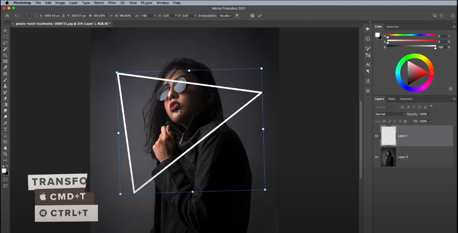Image resolution: width=458 pixels, height=233 pixels.
Task: Cancel the transform using the cancel icon
Action: pyautogui.click(x=253, y=15)
